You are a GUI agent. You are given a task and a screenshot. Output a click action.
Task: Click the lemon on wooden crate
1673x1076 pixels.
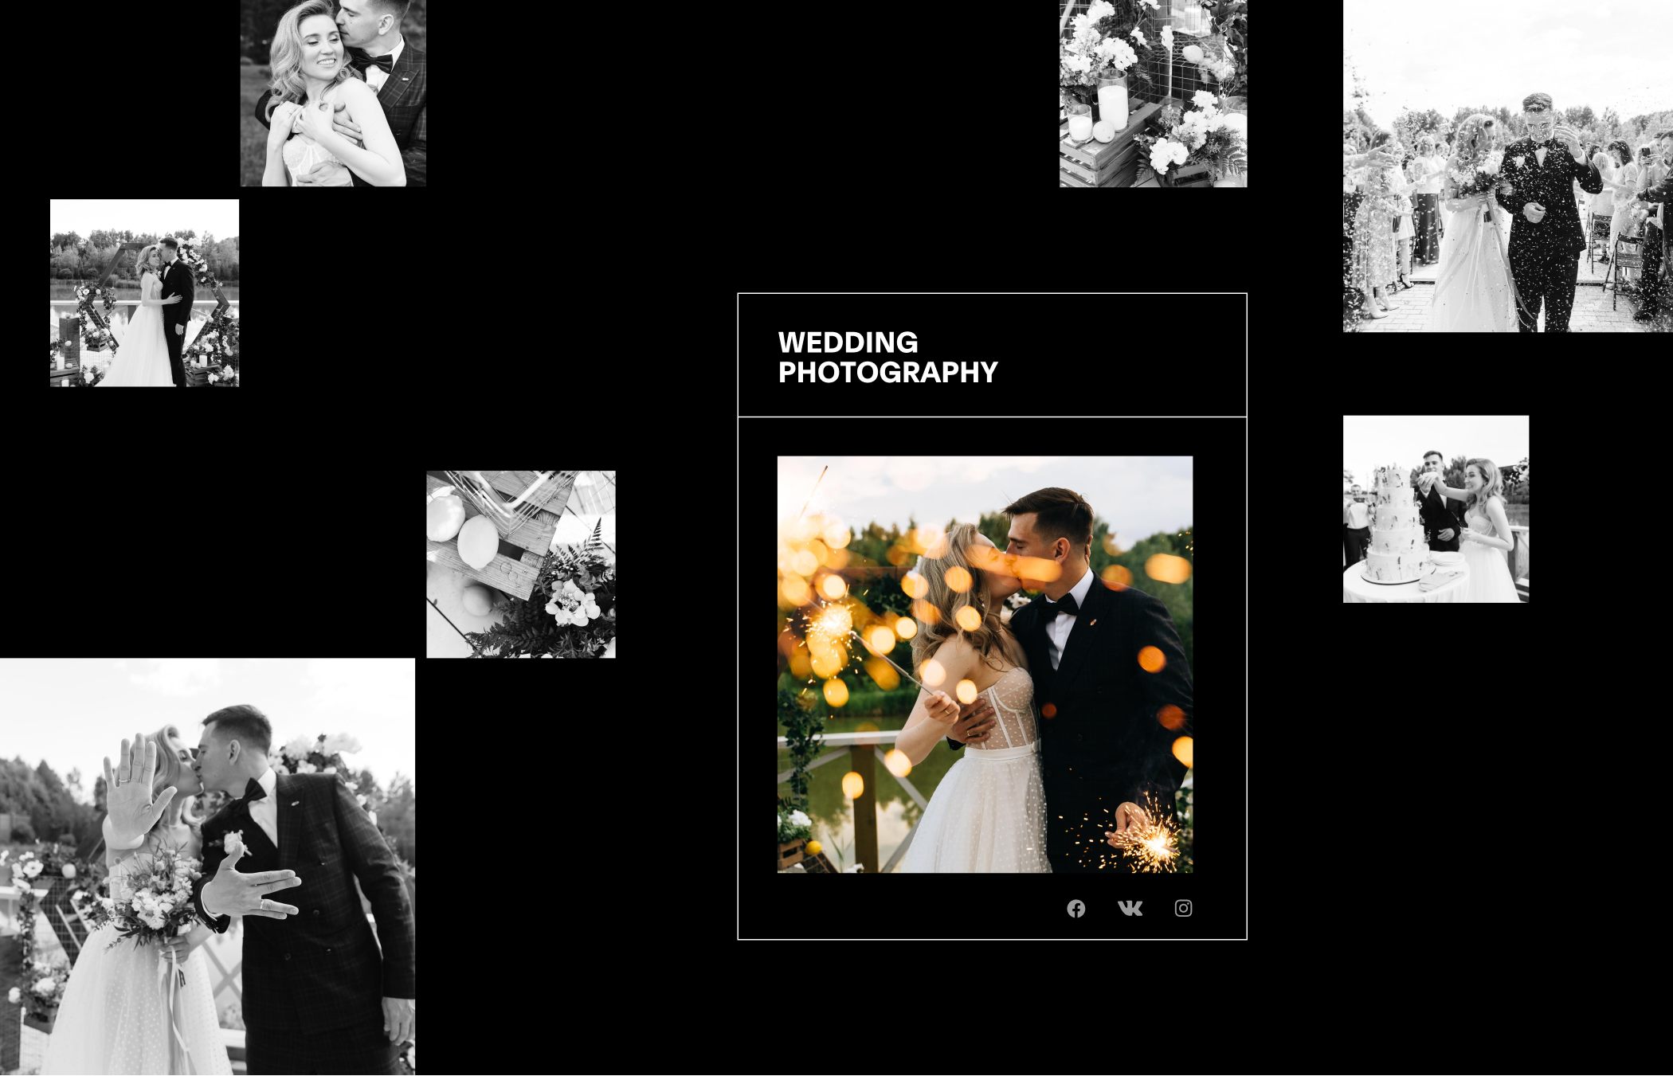[x=476, y=542]
